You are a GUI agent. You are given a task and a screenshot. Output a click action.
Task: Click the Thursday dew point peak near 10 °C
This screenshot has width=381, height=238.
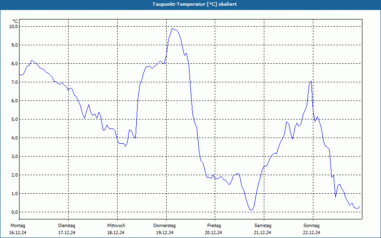pos(172,29)
